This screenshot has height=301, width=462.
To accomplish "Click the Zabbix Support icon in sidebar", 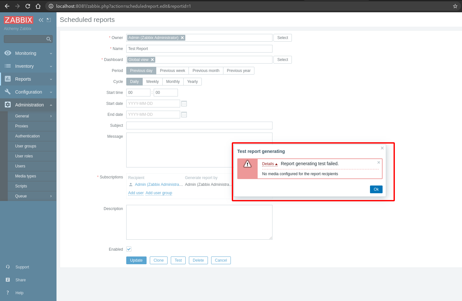I will [8, 267].
